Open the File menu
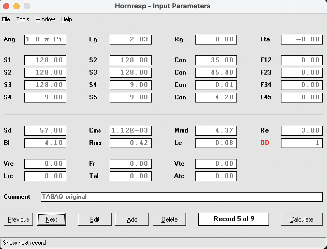 point(6,19)
